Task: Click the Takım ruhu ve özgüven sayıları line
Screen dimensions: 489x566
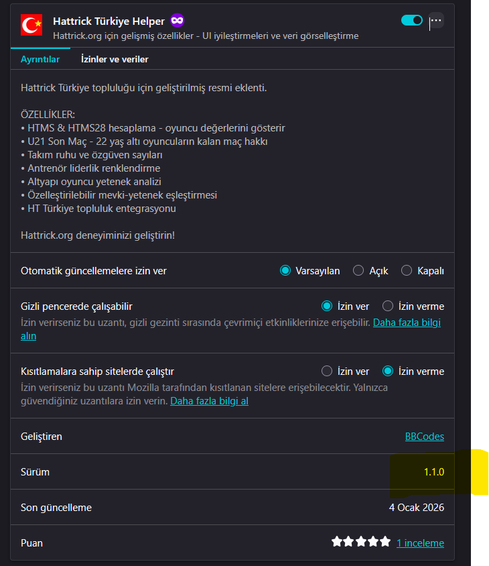Action: click(92, 155)
